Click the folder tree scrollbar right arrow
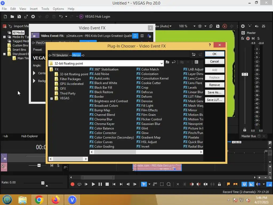The width and height of the screenshot is (273, 205). click(x=86, y=159)
